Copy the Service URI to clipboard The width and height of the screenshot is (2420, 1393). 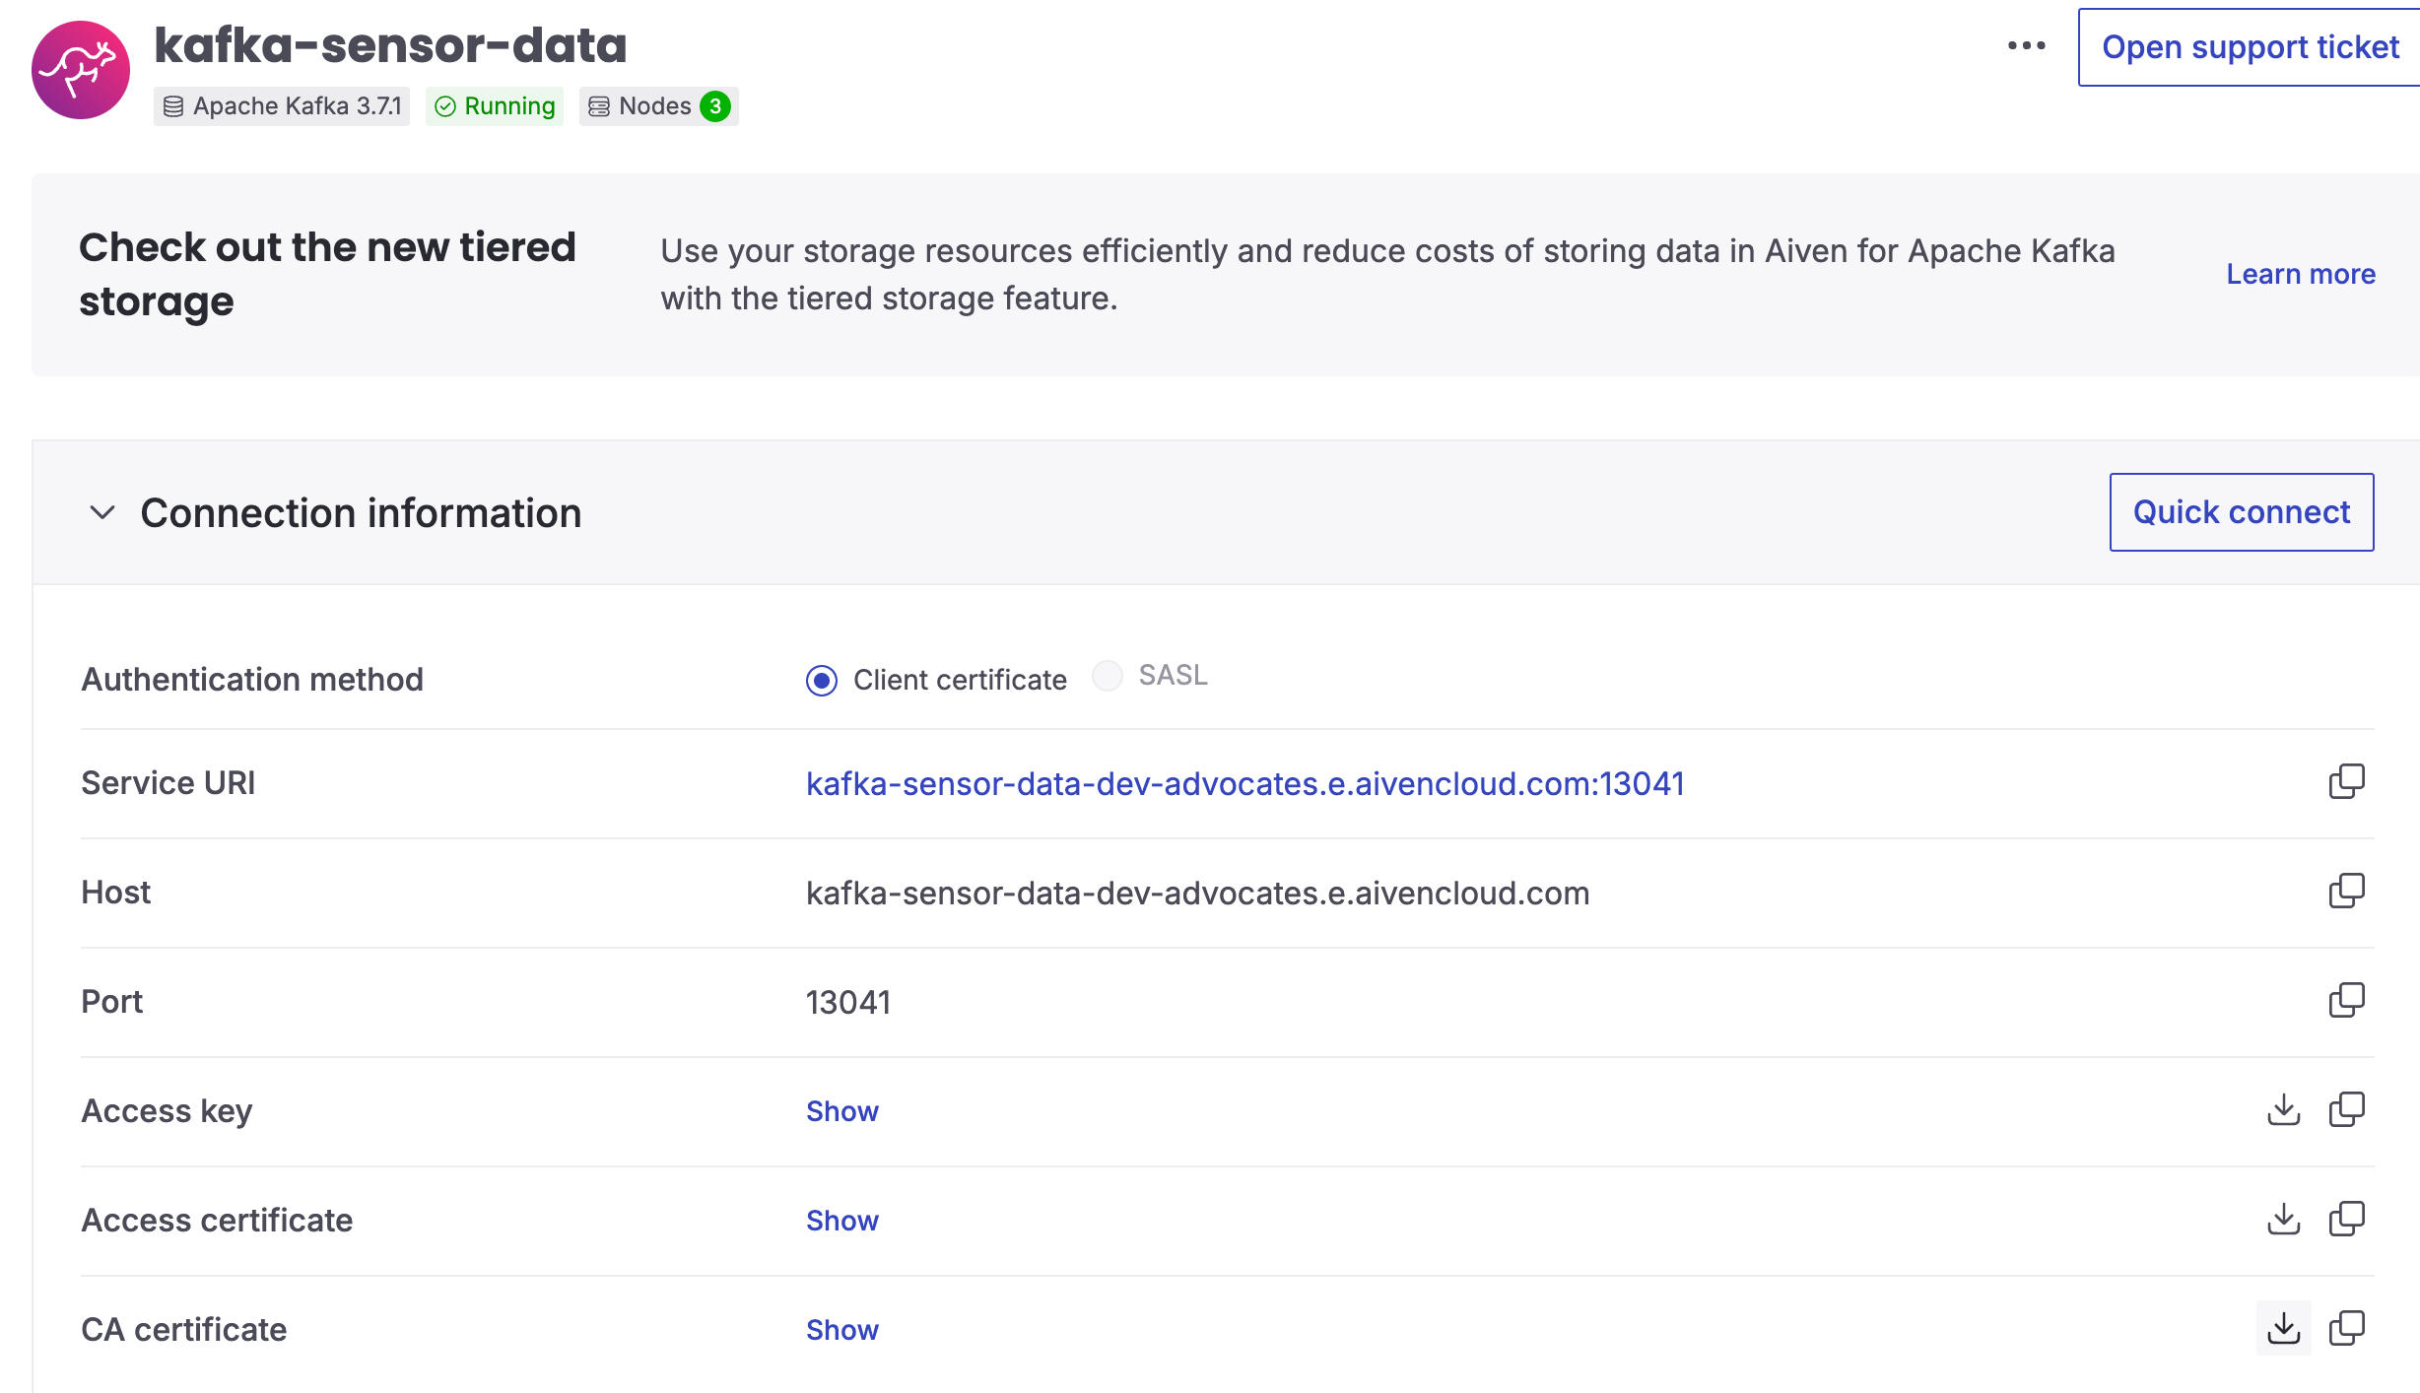click(x=2346, y=782)
